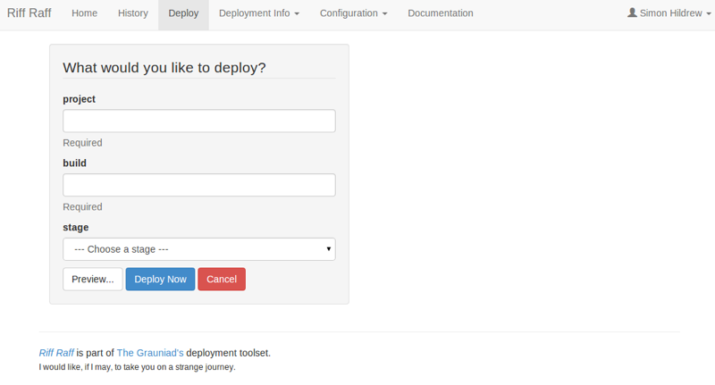Open The Grauniad's link
The width and height of the screenshot is (715, 385).
150,353
